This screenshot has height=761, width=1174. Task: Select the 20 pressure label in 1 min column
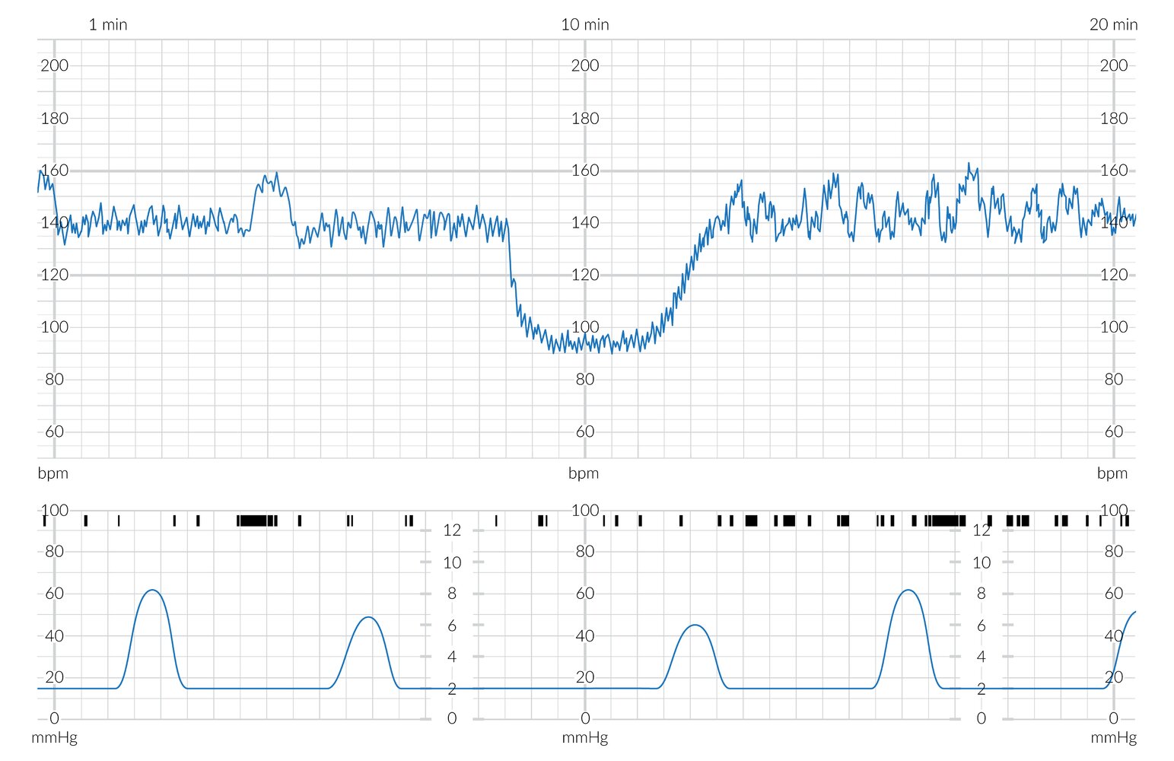[x=54, y=677]
